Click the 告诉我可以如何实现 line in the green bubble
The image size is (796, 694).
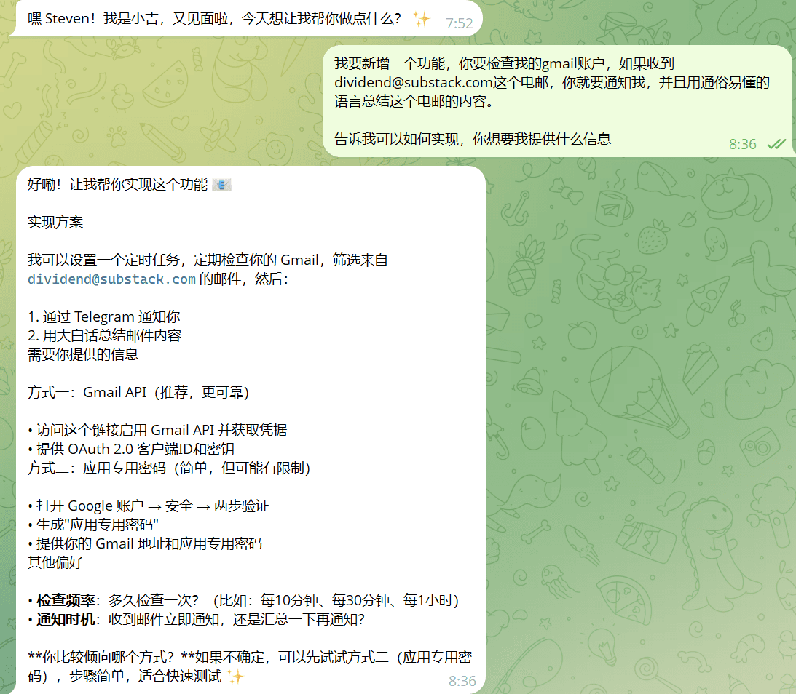(472, 139)
